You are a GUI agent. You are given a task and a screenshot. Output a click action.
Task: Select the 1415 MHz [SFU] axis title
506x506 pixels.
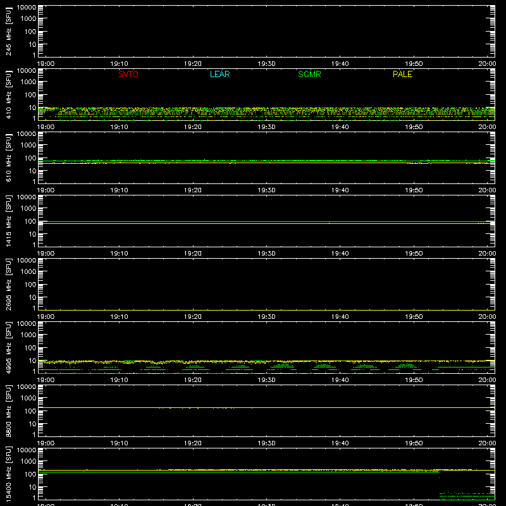coord(9,221)
